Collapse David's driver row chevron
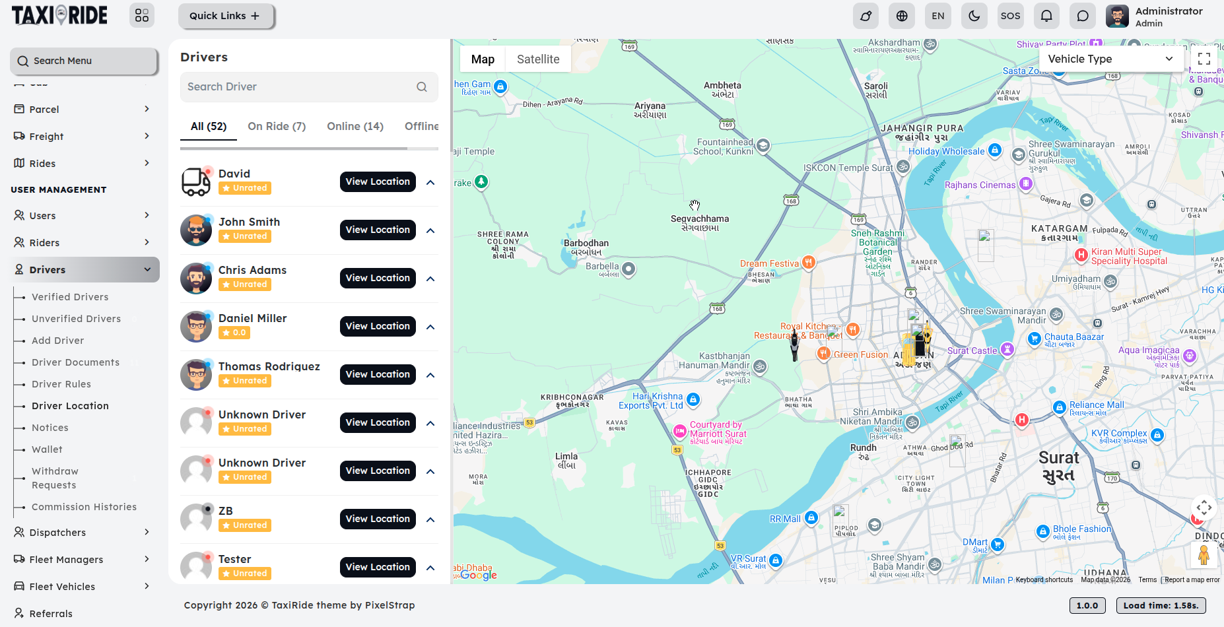This screenshot has width=1224, height=627. (x=430, y=182)
